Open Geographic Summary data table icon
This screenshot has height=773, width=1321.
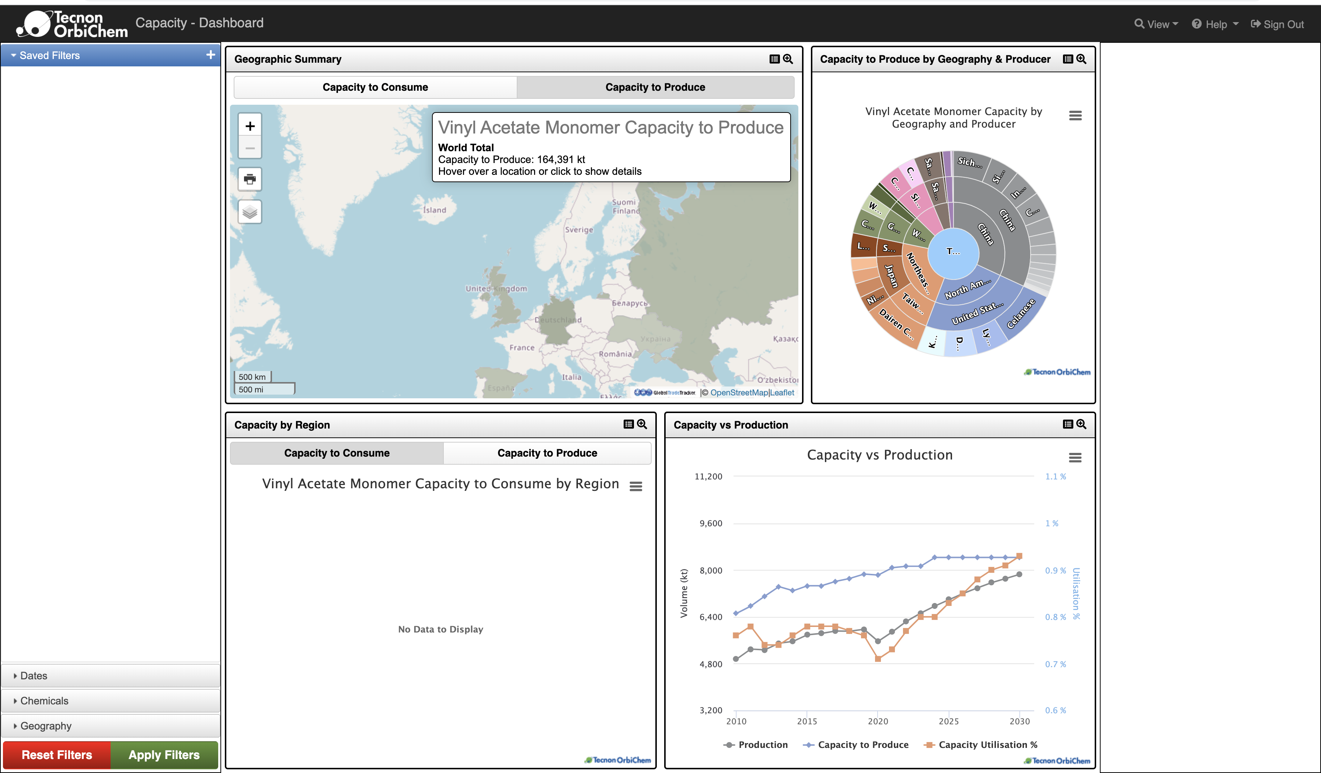click(774, 59)
